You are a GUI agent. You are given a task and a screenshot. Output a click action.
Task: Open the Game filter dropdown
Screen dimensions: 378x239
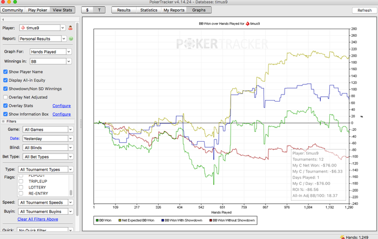tap(48, 129)
